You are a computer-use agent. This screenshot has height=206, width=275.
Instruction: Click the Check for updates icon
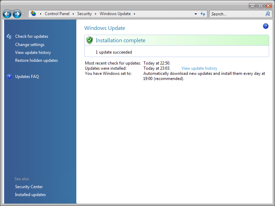pyautogui.click(x=9, y=36)
